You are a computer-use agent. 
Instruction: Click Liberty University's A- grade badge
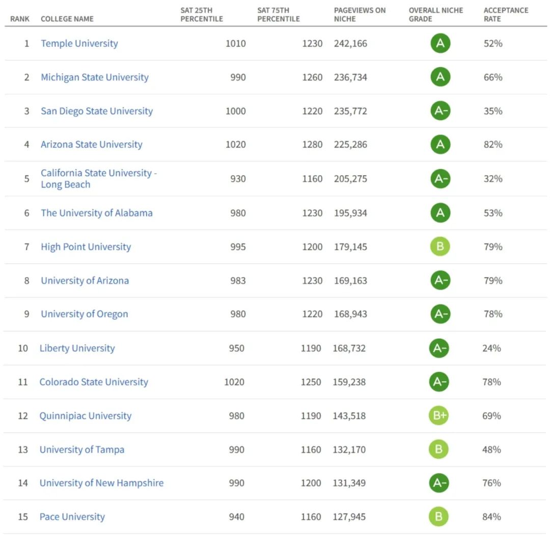click(x=439, y=348)
